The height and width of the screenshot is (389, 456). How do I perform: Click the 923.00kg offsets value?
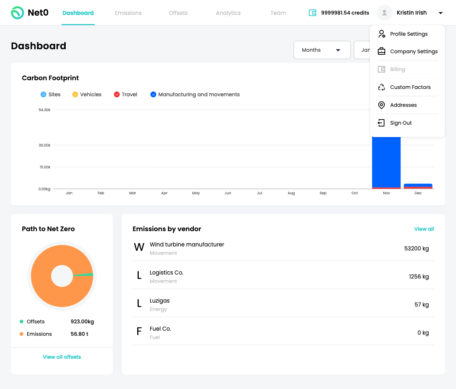(82, 322)
